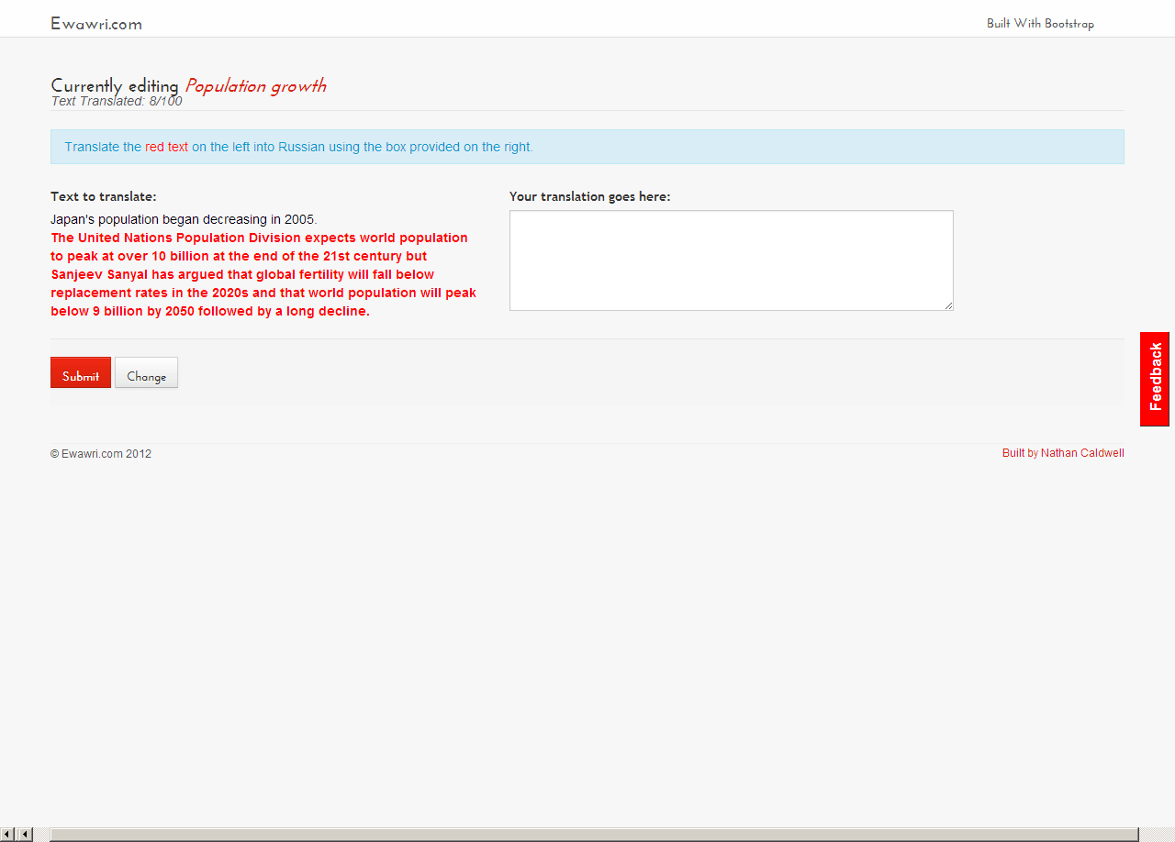Click the sentence about Japan's population
The image size is (1175, 842).
[184, 219]
